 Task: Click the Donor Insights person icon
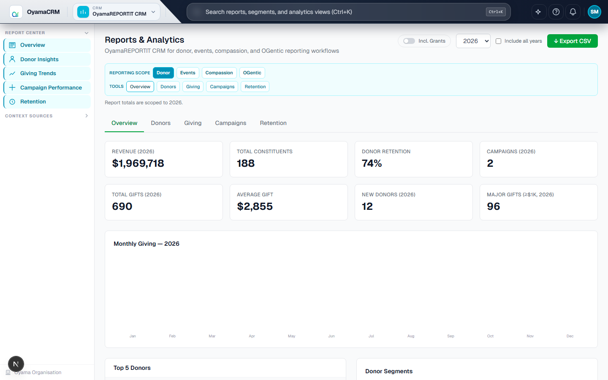pos(12,59)
